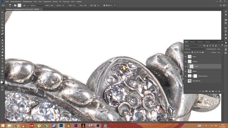Select the Clone Stamp tool
Image resolution: width=228 pixels, height=128 pixels.
point(2,40)
